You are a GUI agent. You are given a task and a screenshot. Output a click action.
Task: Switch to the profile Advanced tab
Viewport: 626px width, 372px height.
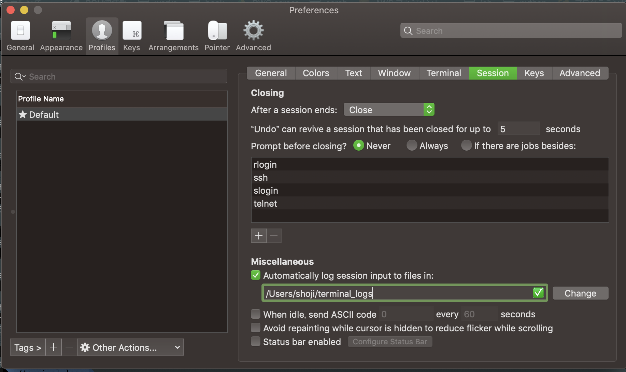click(x=580, y=73)
